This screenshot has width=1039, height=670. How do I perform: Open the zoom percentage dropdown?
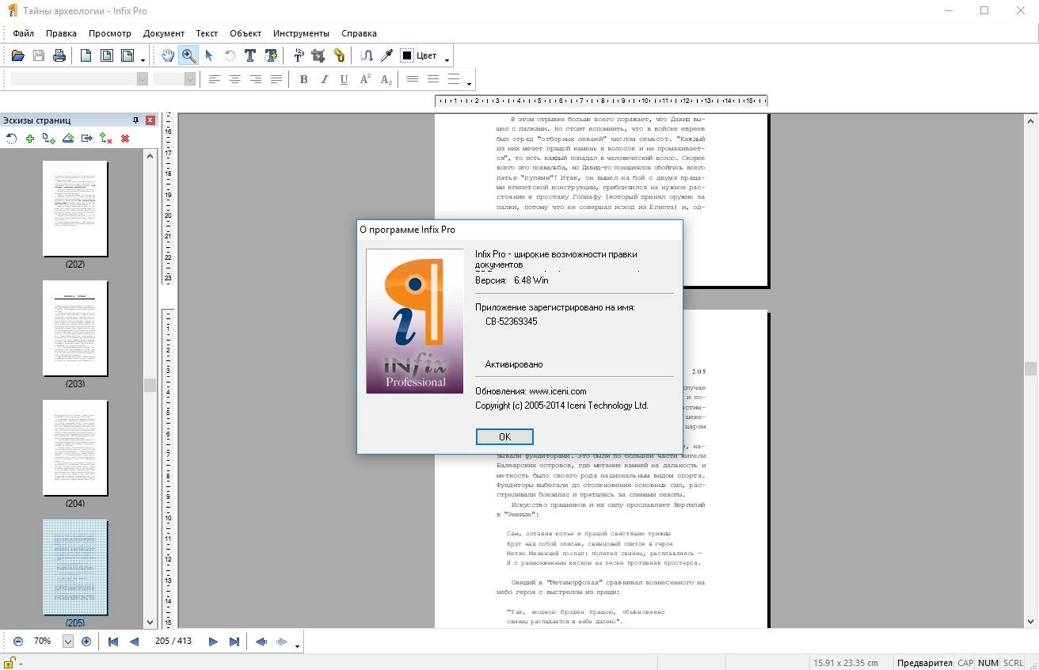[x=67, y=641]
